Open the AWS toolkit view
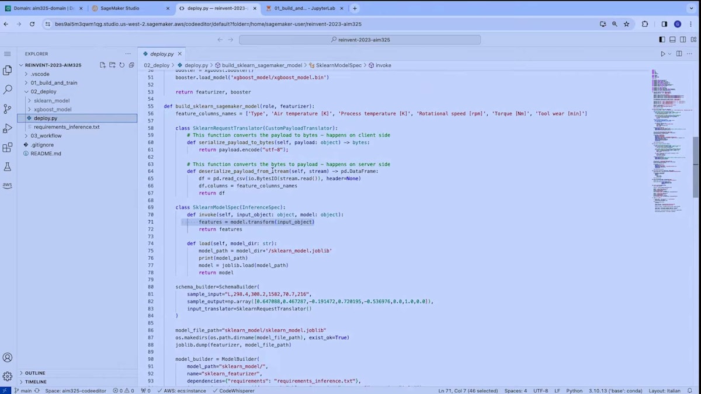701x394 pixels. click(8, 186)
